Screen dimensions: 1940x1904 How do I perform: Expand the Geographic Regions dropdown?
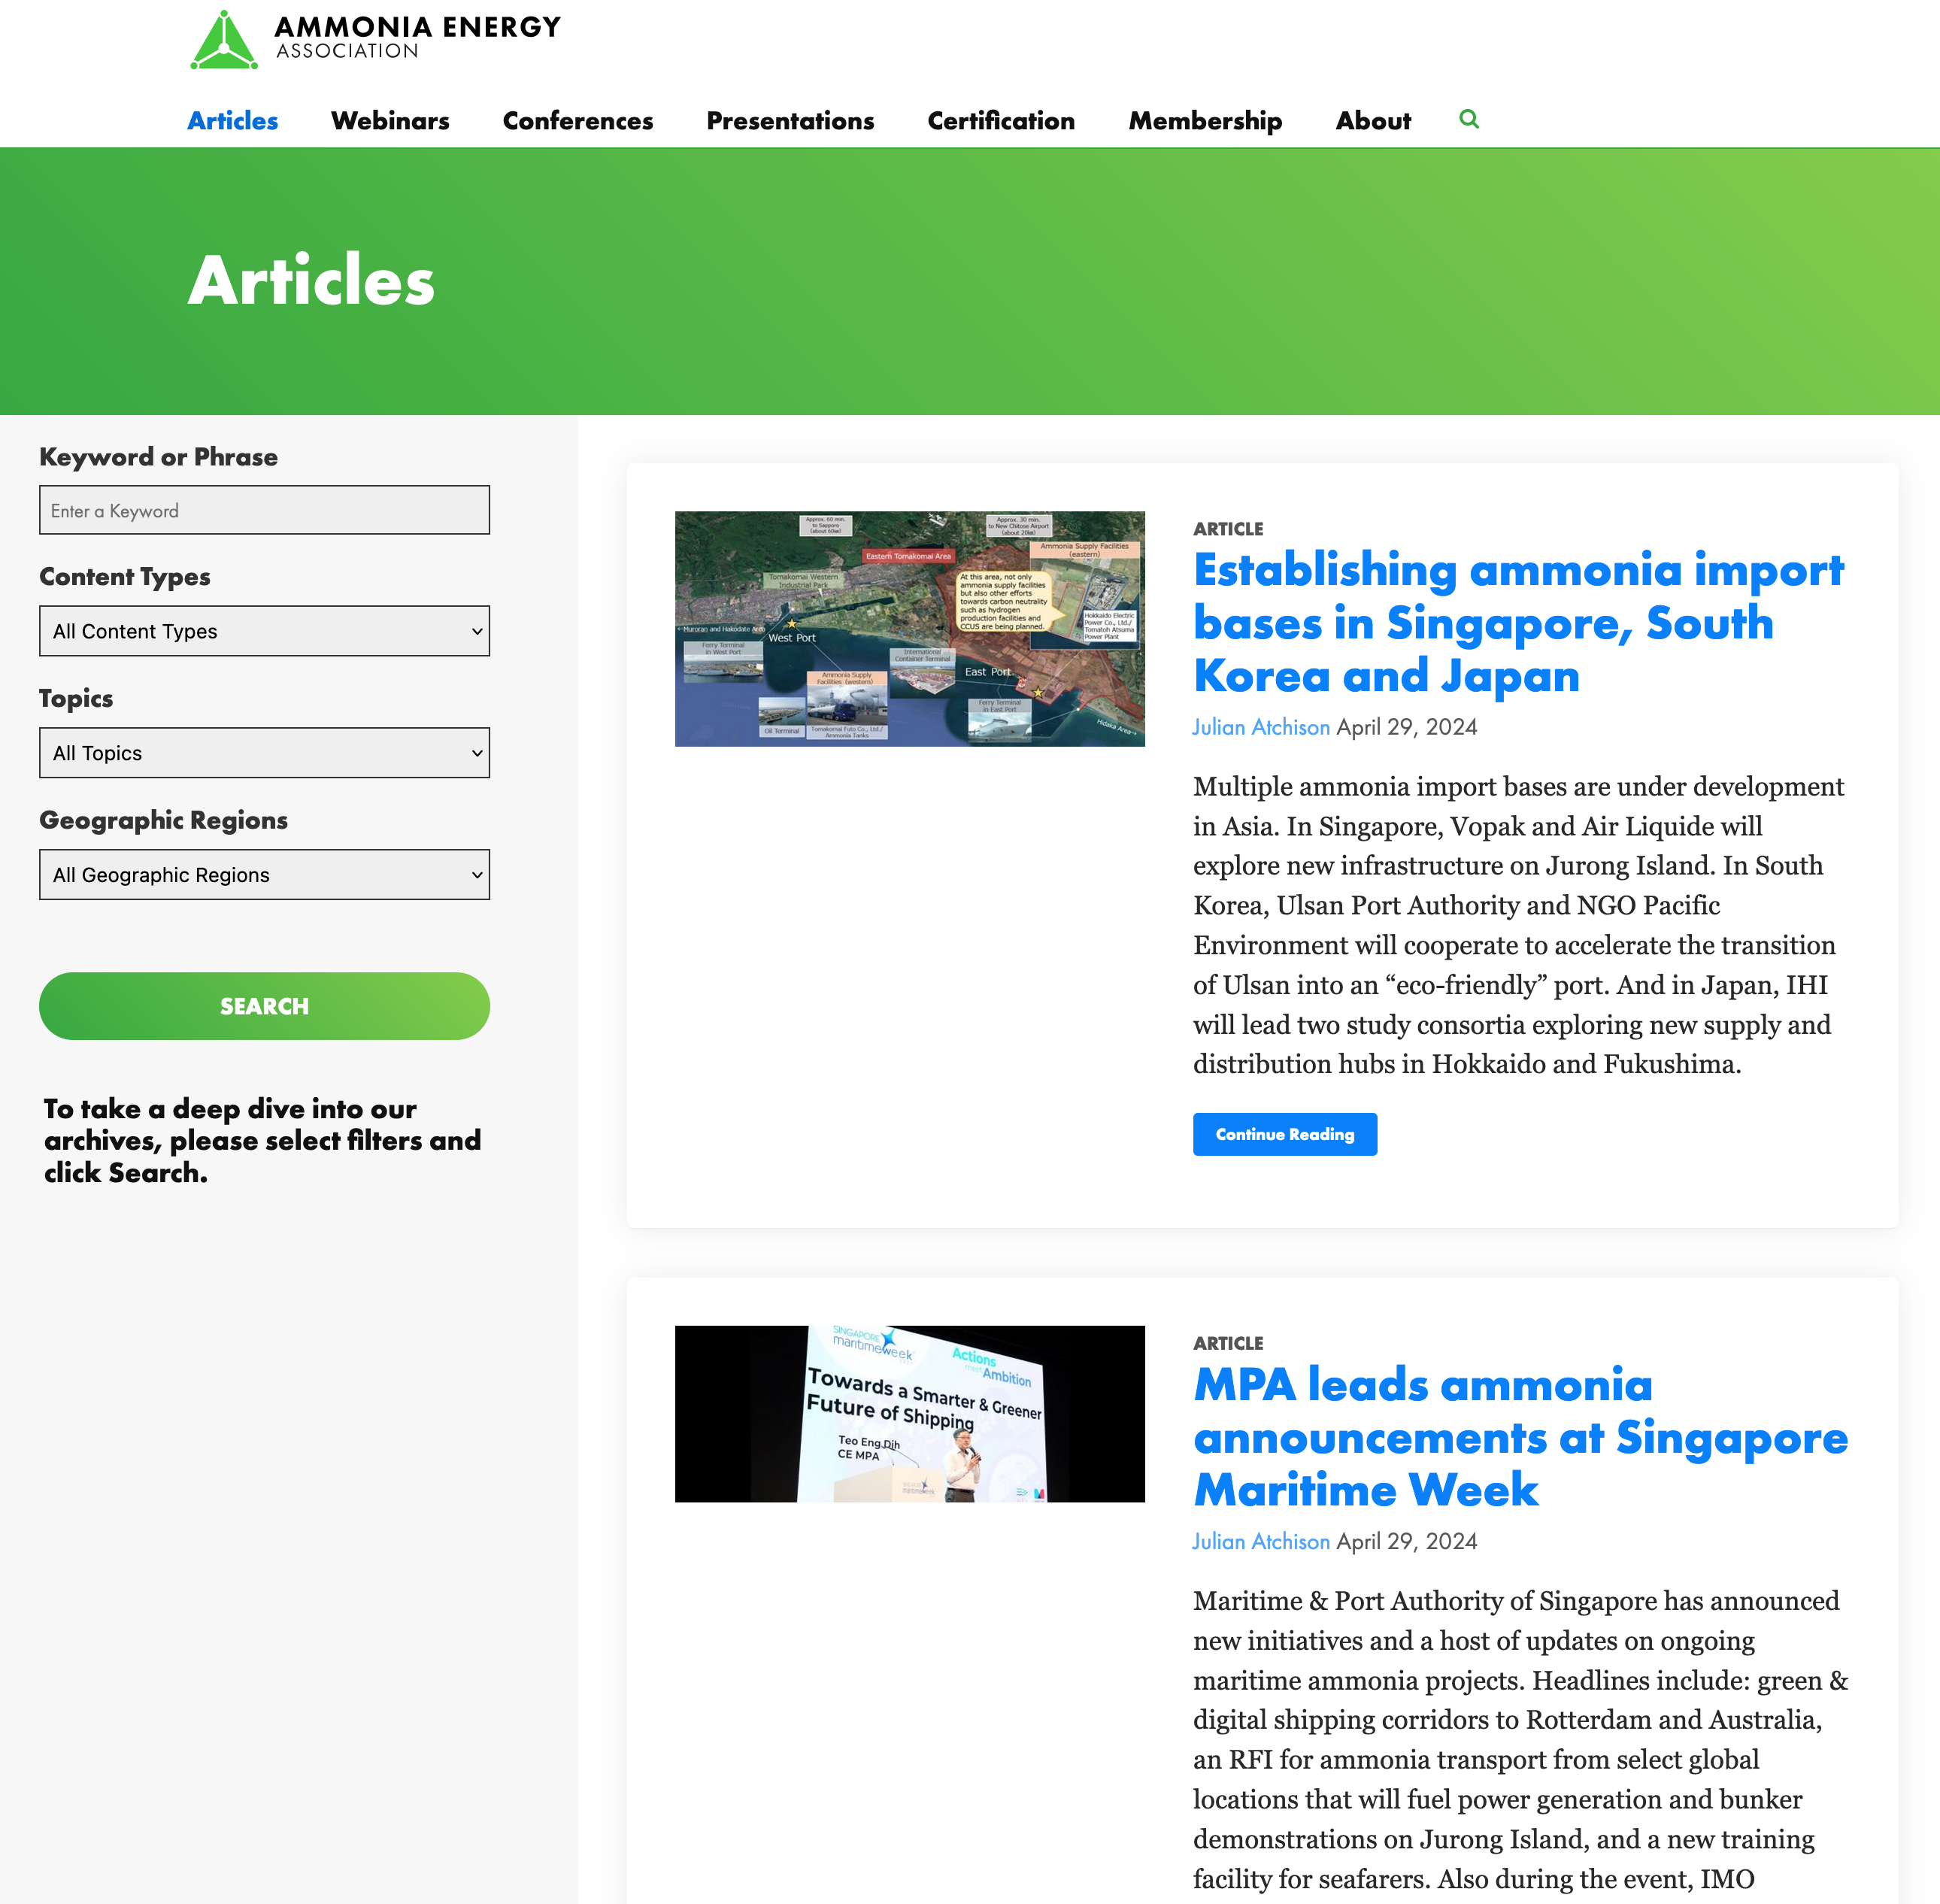click(x=263, y=874)
